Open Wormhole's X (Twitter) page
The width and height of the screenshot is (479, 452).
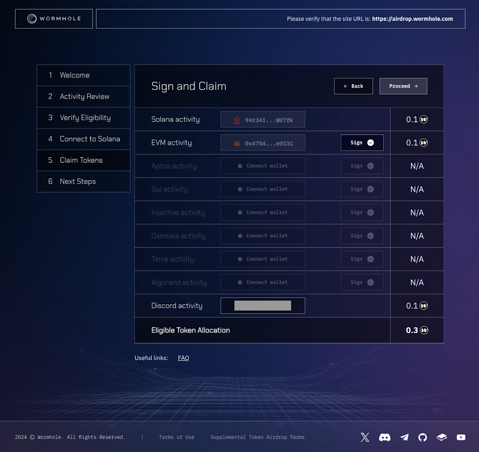pos(365,437)
